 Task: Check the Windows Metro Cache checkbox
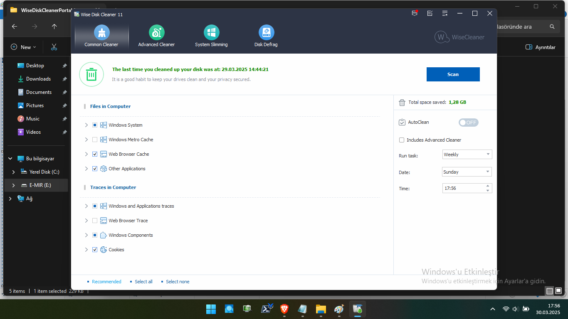click(95, 140)
